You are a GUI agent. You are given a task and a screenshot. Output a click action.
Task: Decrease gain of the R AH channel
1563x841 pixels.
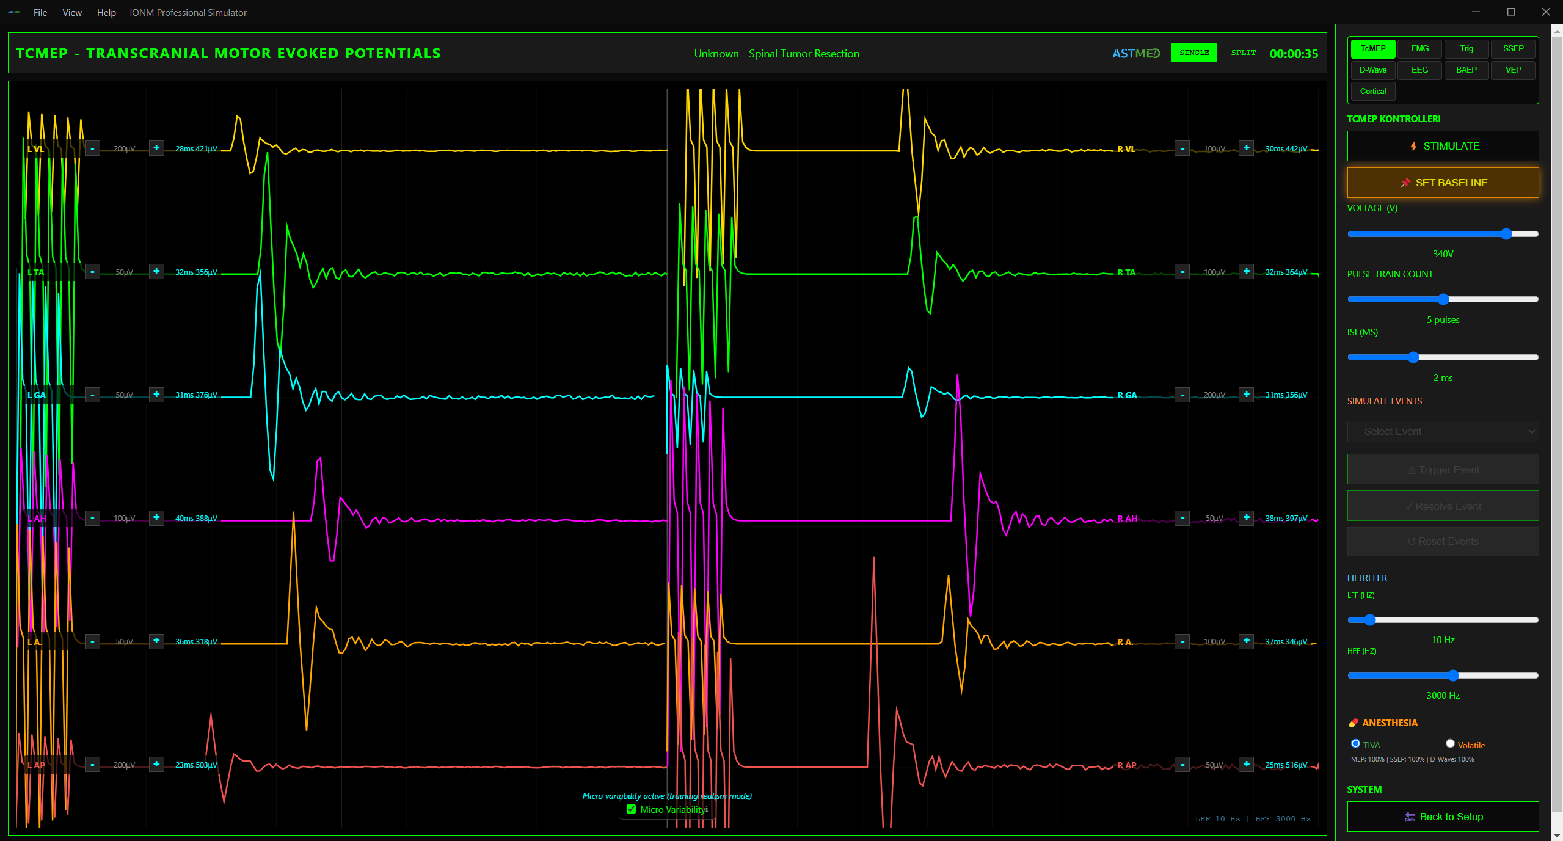(1182, 518)
